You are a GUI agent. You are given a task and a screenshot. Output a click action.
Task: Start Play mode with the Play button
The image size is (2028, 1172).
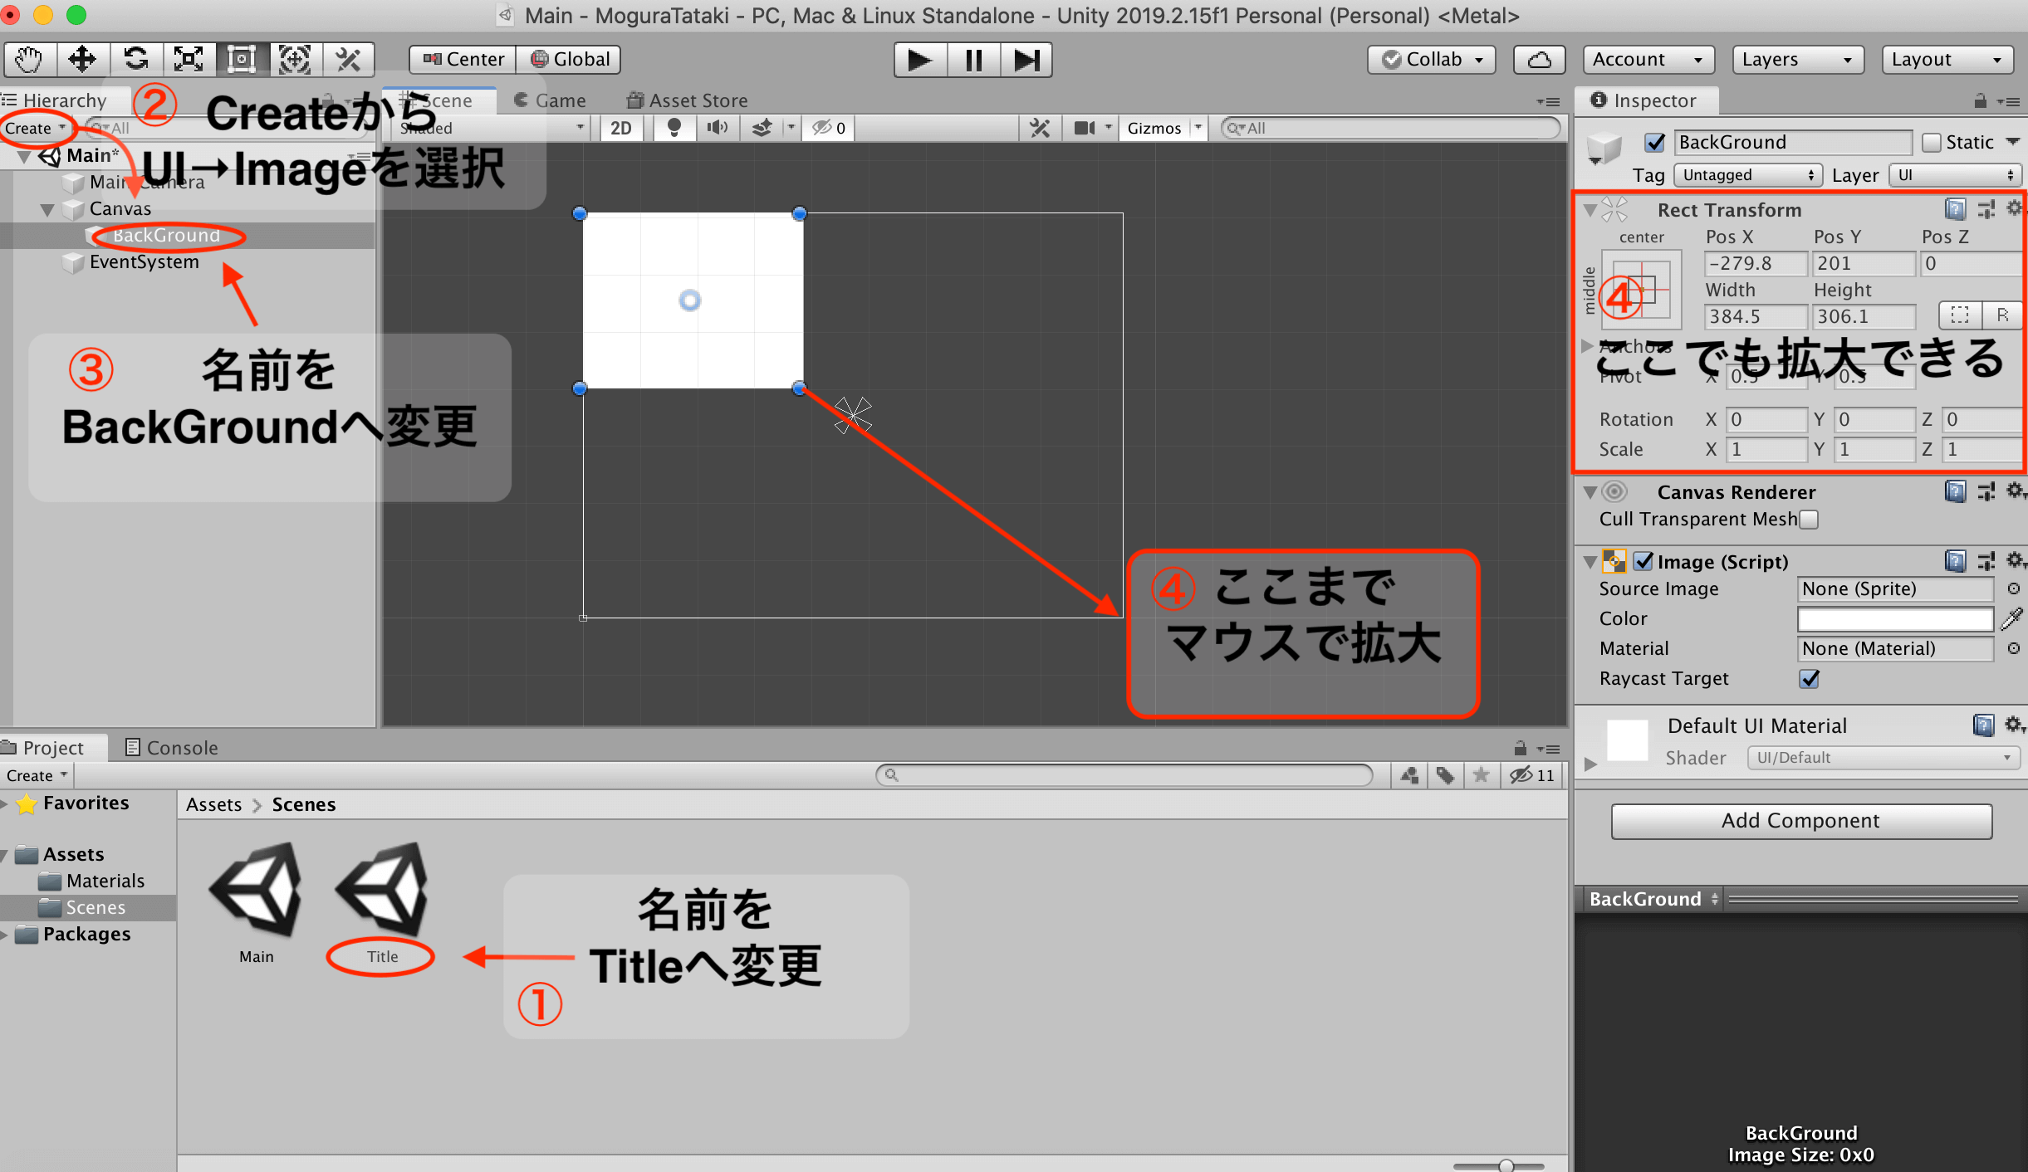point(920,60)
